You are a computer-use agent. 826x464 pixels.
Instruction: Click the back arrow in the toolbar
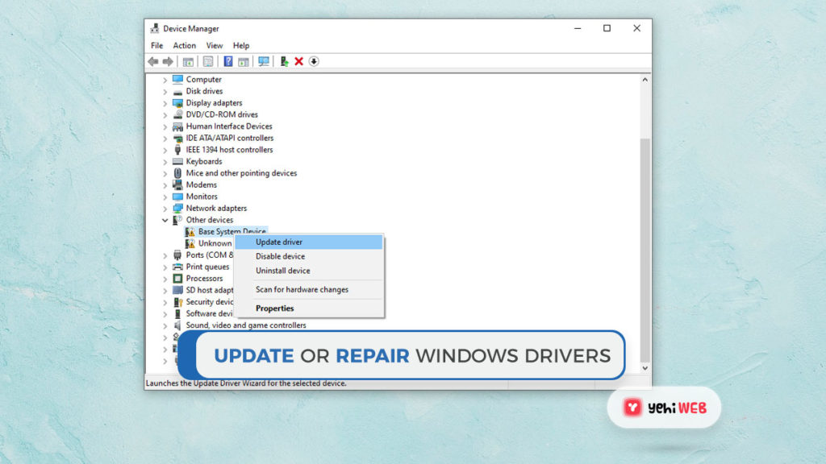pyautogui.click(x=153, y=61)
